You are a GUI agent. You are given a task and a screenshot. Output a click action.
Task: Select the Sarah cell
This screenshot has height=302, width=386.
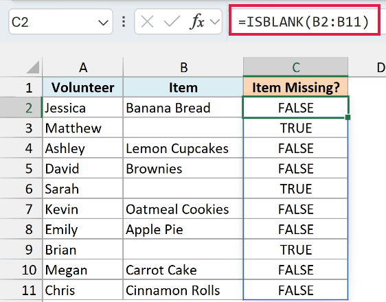[82, 189]
